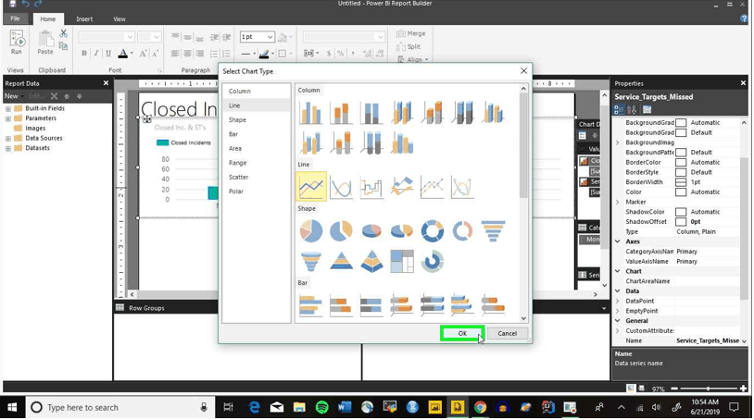
Task: Choose the Stacked Column chart icon
Action: tap(341, 112)
